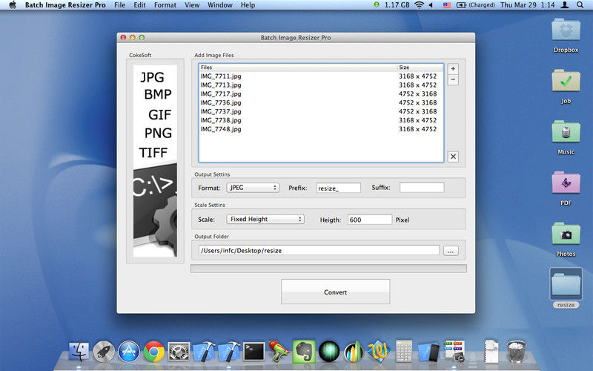593x371 pixels.
Task: Select IMG_7737.jpg in the file list
Action: [x=321, y=111]
